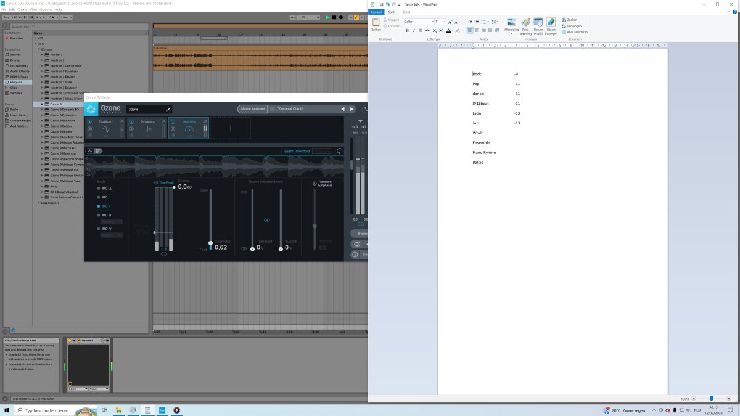
Task: Click the Ozone logo icon
Action: [x=91, y=109]
